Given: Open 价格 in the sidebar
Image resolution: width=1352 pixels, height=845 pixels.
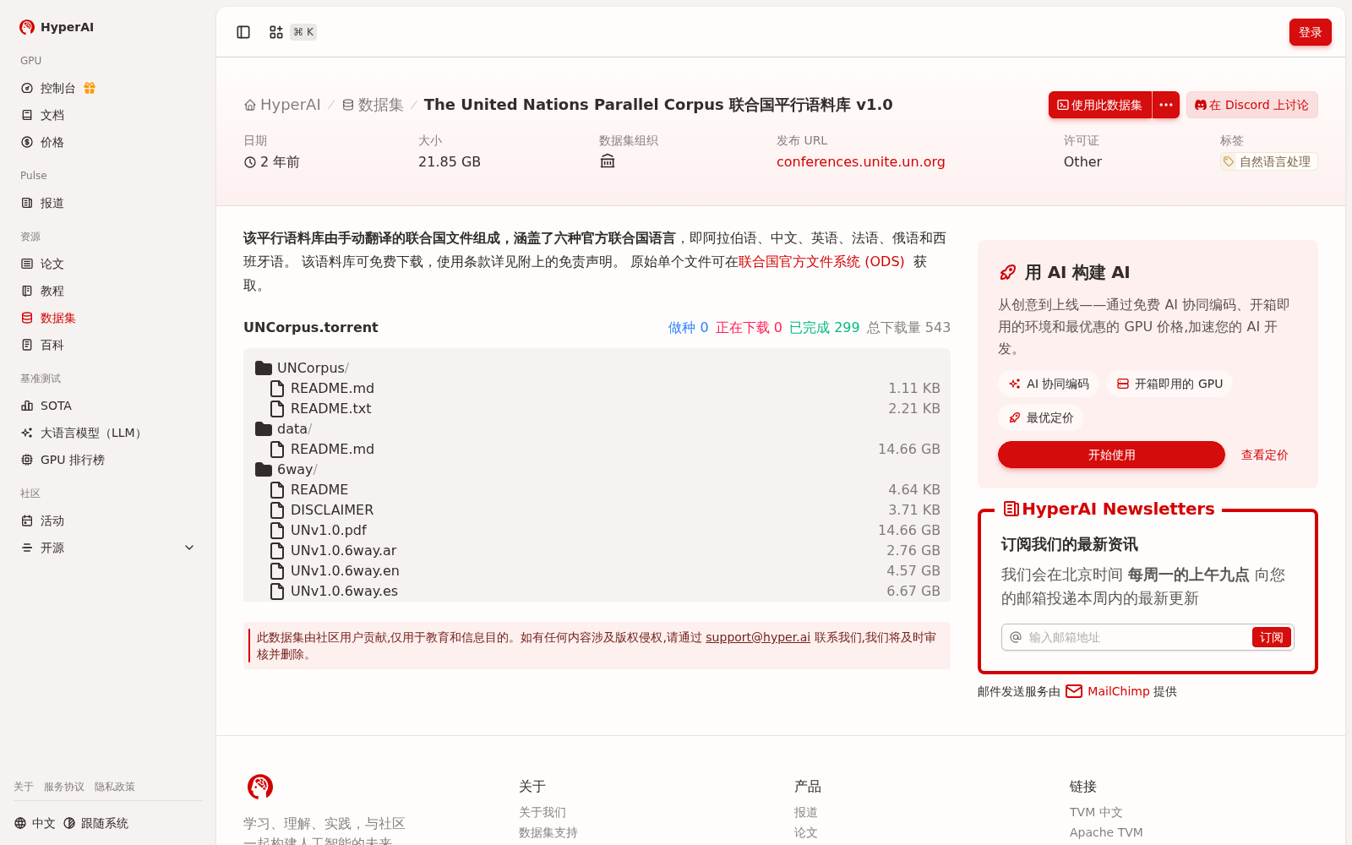Looking at the screenshot, I should point(108,142).
